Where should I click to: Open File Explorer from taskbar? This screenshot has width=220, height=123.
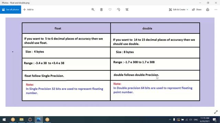tap(21, 120)
